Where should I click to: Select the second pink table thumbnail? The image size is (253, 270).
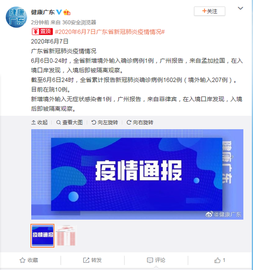(66, 236)
